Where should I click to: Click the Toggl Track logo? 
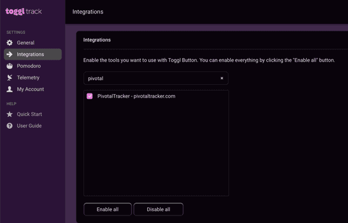[24, 12]
